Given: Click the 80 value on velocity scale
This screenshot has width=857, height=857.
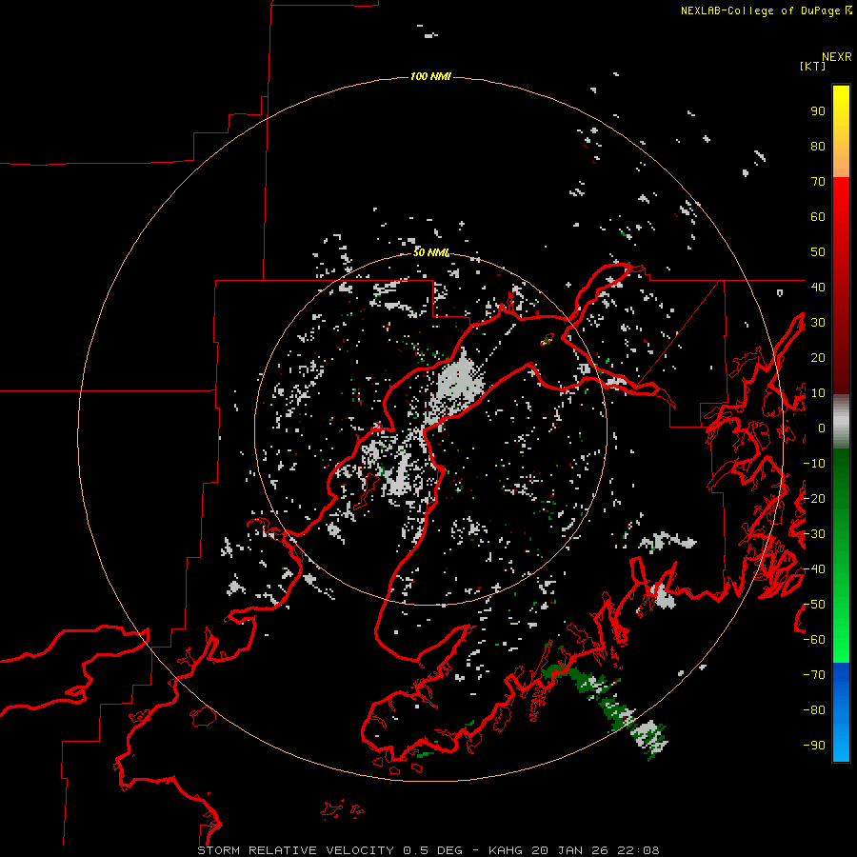Looking at the screenshot, I should pyautogui.click(x=818, y=147).
